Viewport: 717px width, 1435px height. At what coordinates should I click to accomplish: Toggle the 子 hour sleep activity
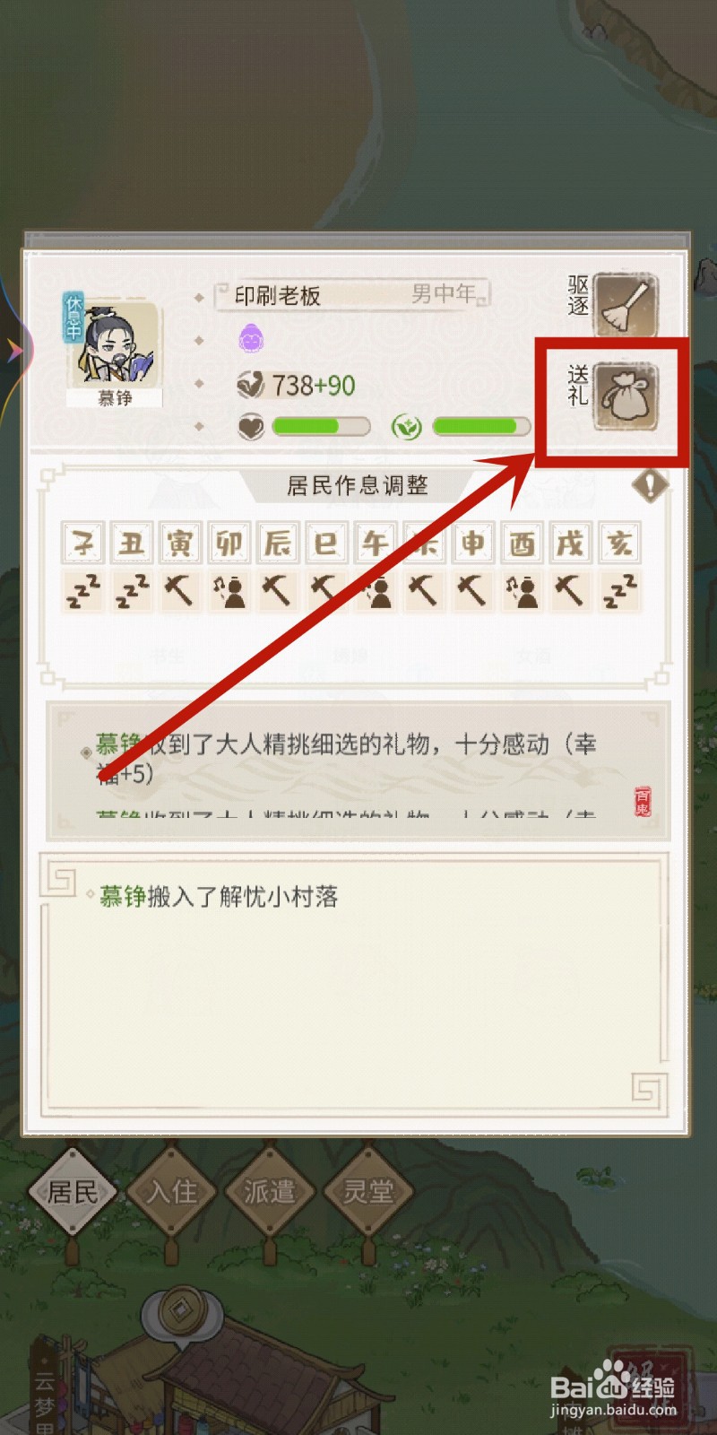click(x=83, y=592)
